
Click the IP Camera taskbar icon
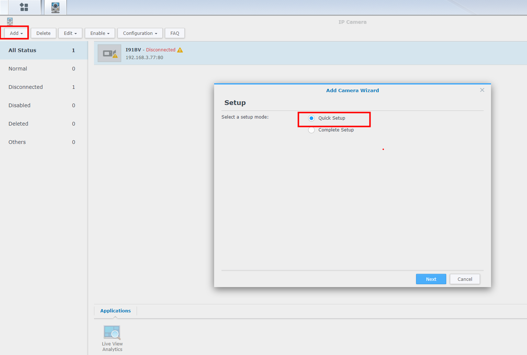55,7
